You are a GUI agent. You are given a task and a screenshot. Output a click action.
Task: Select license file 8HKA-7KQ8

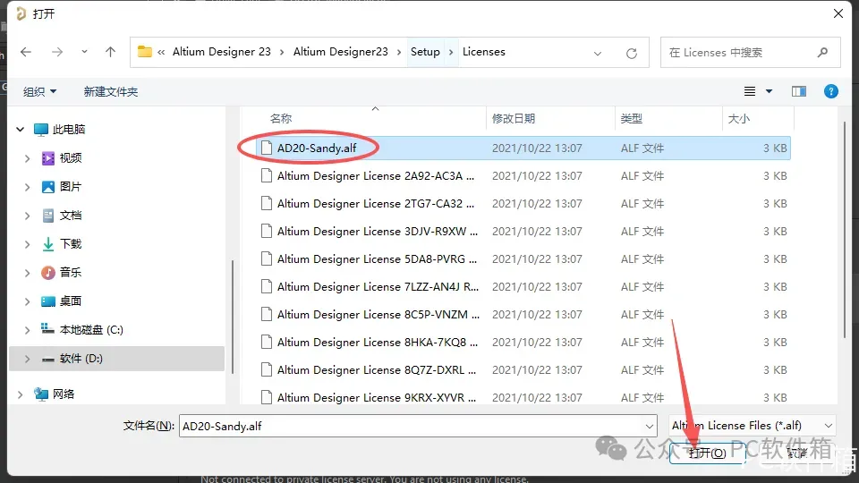click(523, 343)
